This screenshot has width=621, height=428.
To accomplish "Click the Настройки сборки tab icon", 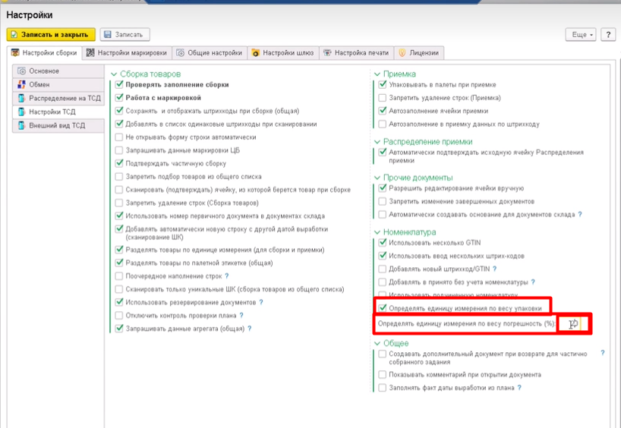I will 15,52.
